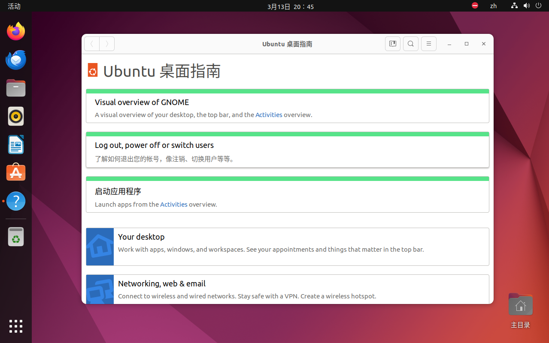Open Log out, power off or switch users
549x343 pixels.
point(154,145)
